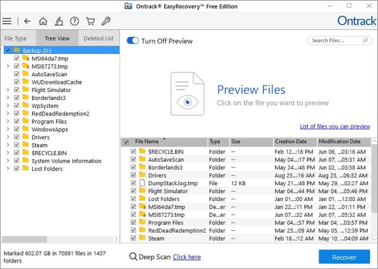378x269 pixels.
Task: Click the microscope scan tools icon
Action: (x=59, y=21)
